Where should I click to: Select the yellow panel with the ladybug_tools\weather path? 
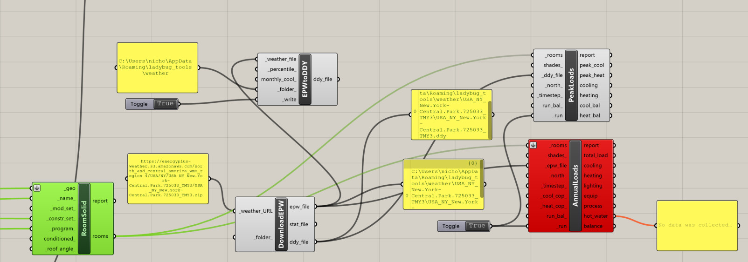(x=157, y=67)
